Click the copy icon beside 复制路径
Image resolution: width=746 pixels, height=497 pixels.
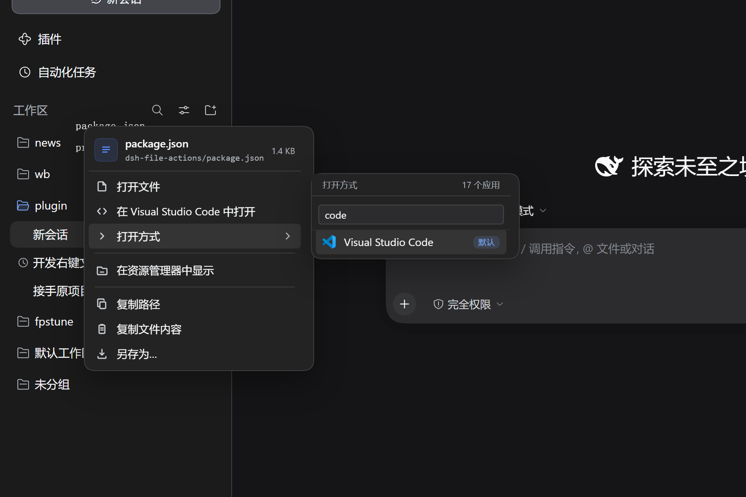pos(102,304)
